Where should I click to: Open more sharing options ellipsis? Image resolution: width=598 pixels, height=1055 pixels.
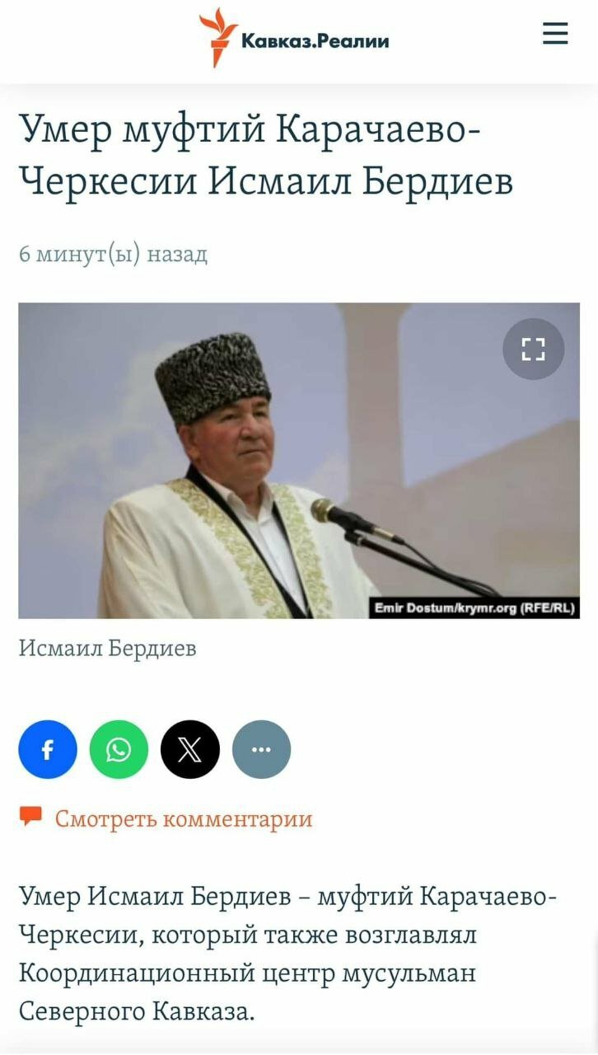coord(261,749)
